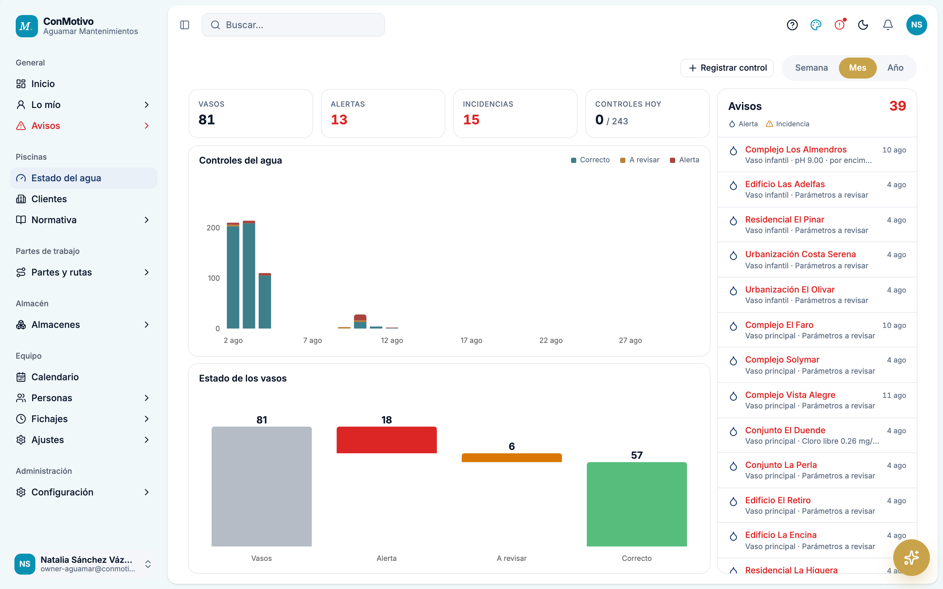Toggle the sidebar collapse icon
The width and height of the screenshot is (943, 589).
click(x=185, y=25)
